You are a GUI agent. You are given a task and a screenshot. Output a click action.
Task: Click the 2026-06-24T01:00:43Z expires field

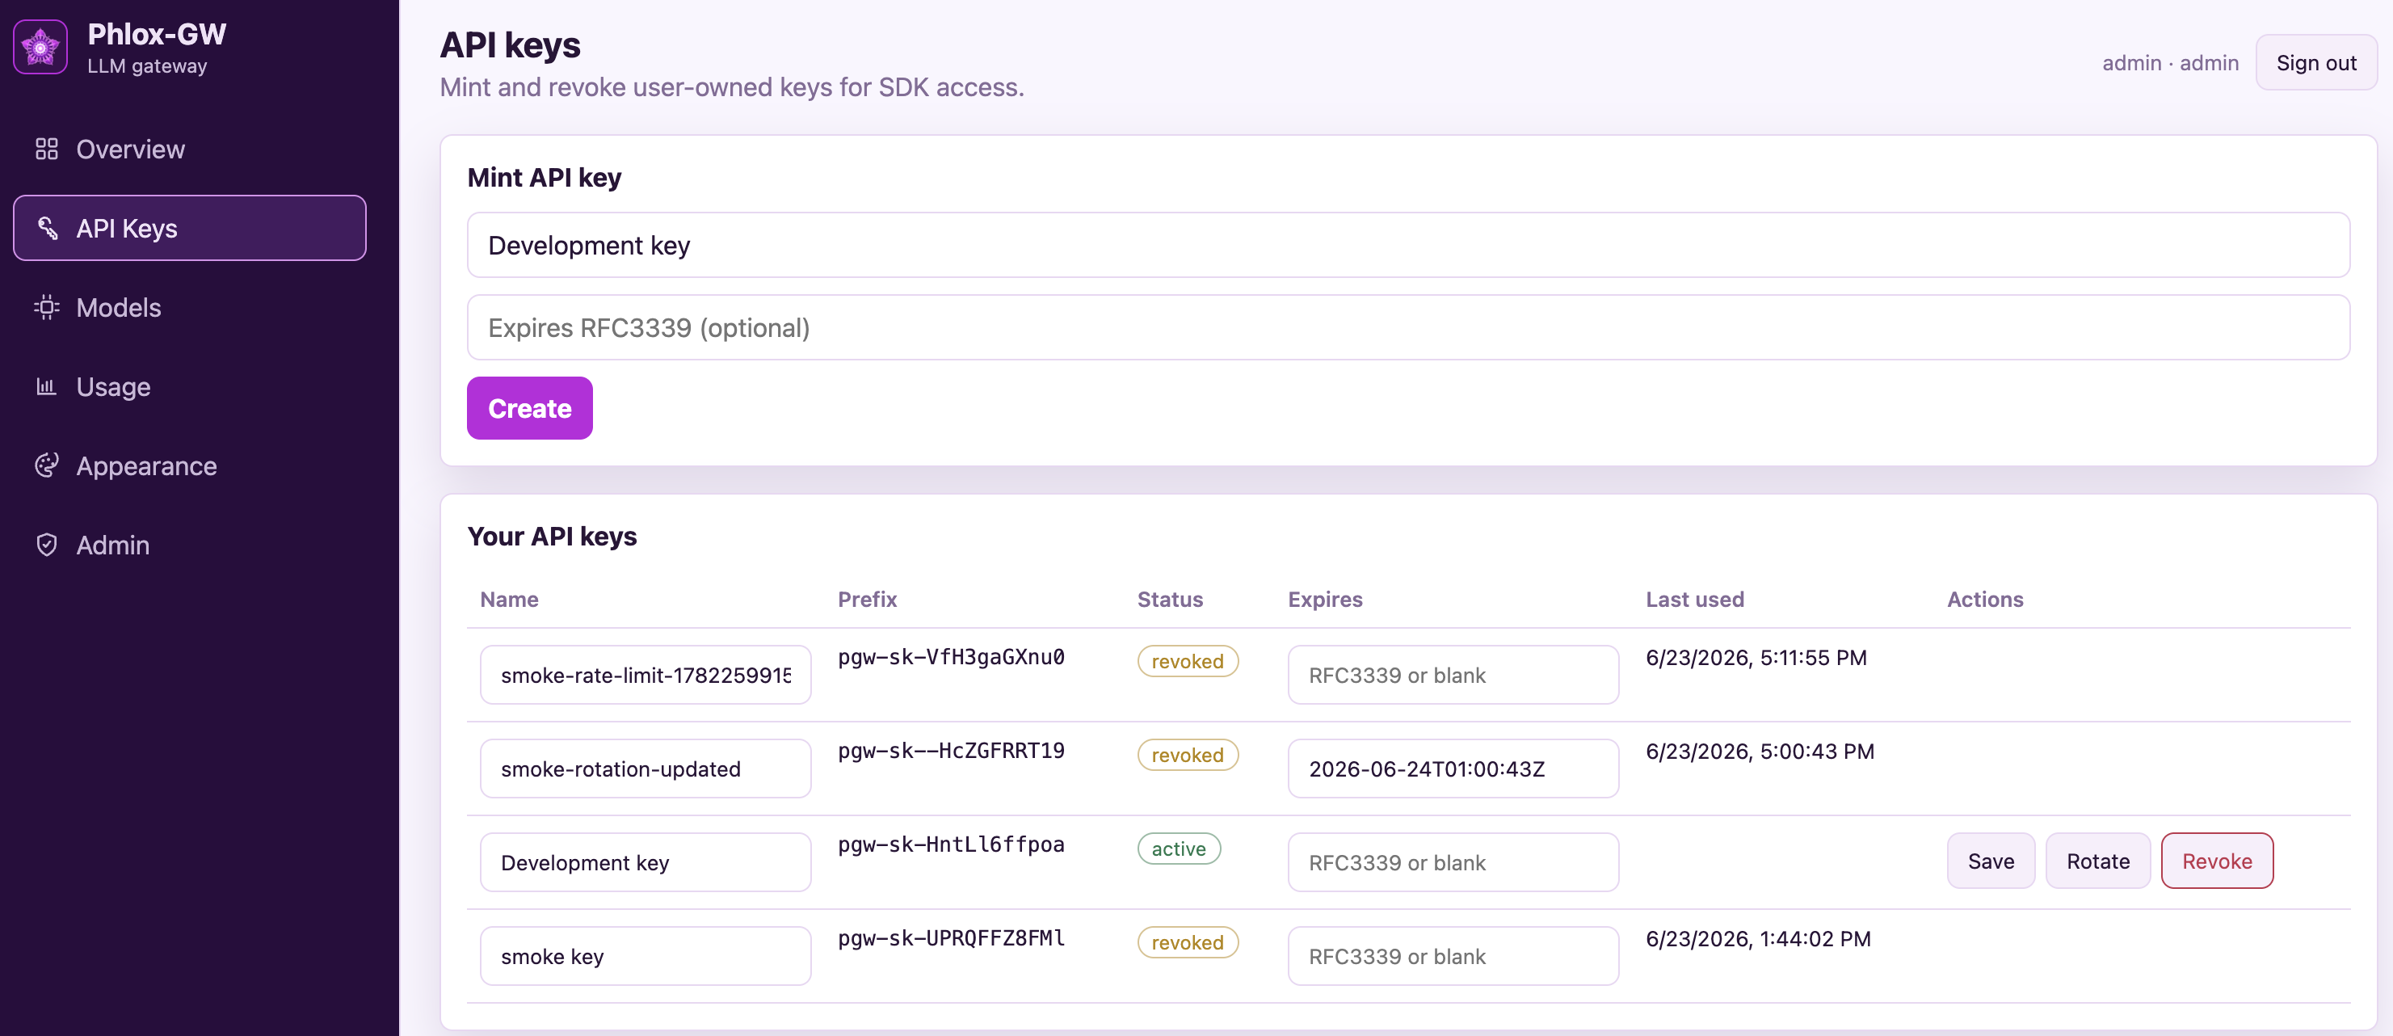1453,769
